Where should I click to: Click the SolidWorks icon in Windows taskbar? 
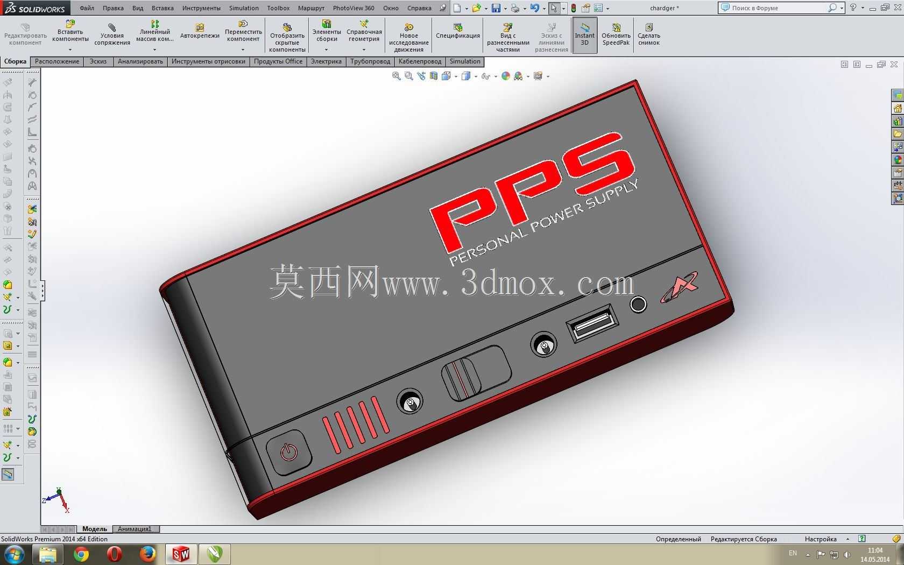181,554
